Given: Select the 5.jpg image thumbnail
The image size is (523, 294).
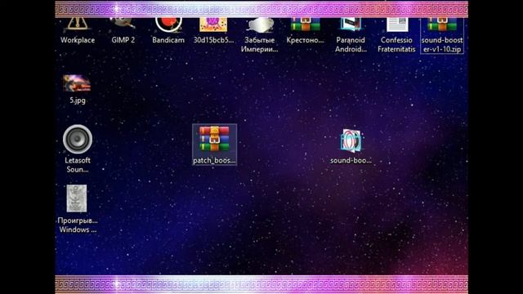Looking at the screenshot, I should pyautogui.click(x=77, y=83).
